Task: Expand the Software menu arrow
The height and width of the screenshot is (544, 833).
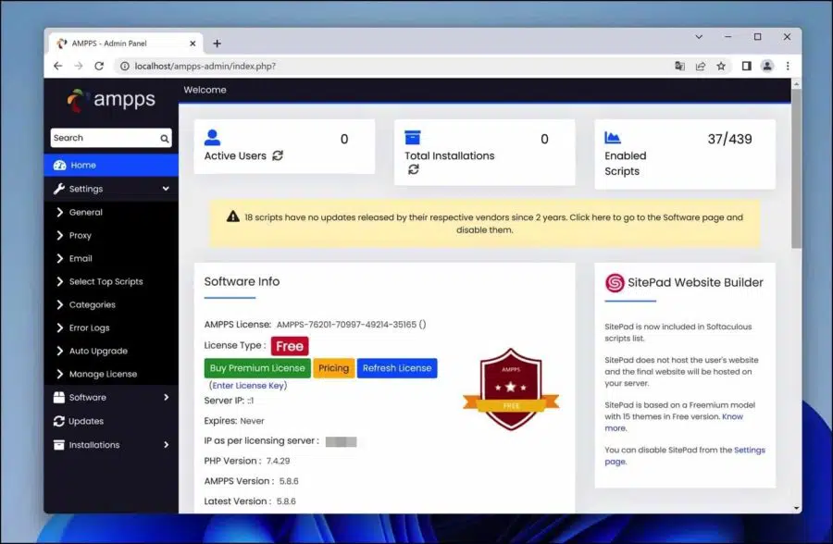Action: (x=167, y=398)
